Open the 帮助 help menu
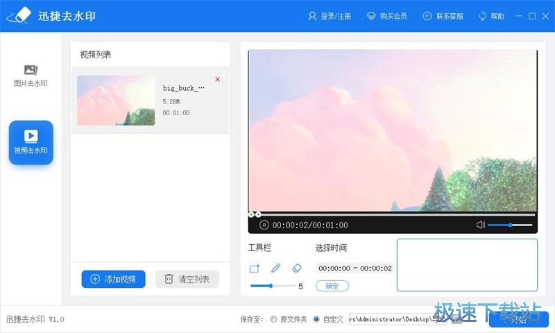 click(x=491, y=16)
